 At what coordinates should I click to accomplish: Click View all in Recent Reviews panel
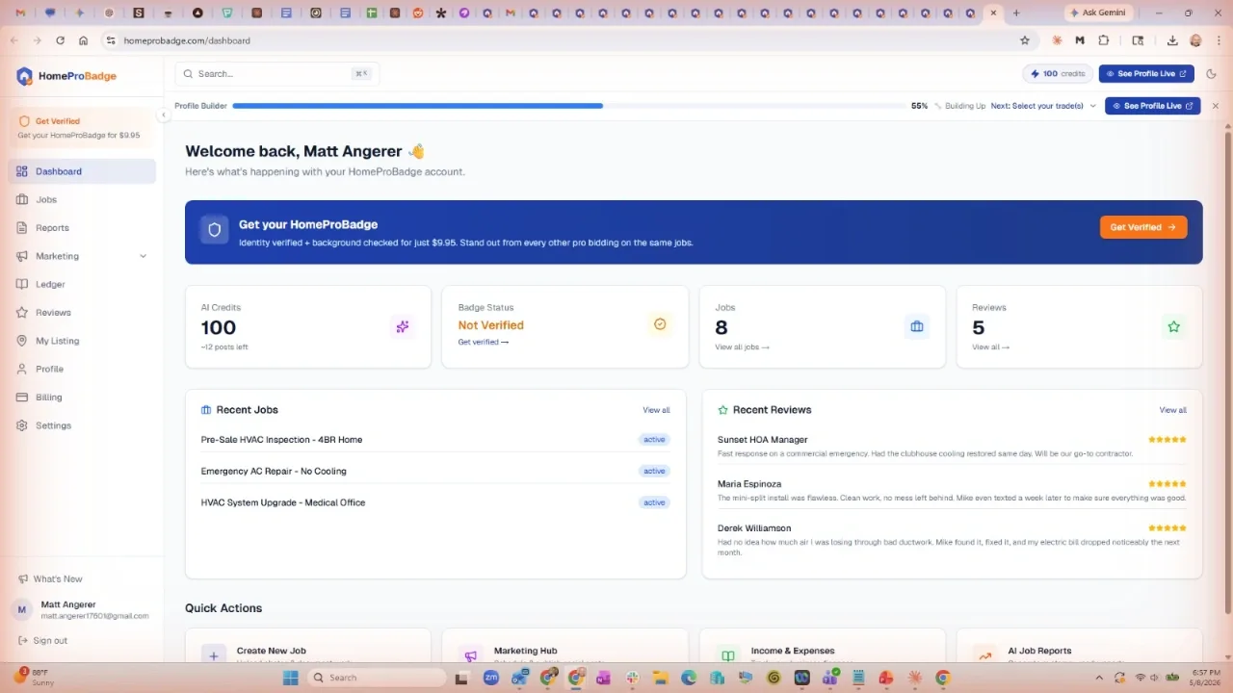coord(1172,410)
